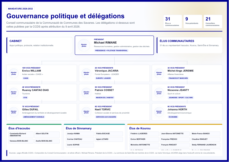Select the Micheline ANTOINETTE chip
Image resolution: width=229 pixels, height=162 pixels.
(144, 145)
